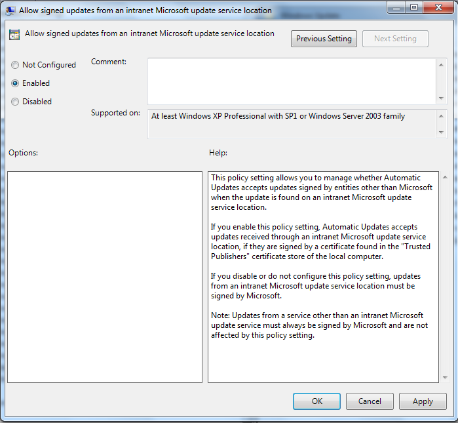Click the Comment box scroll down arrow
Screen dimensions: 458x423
(441, 98)
